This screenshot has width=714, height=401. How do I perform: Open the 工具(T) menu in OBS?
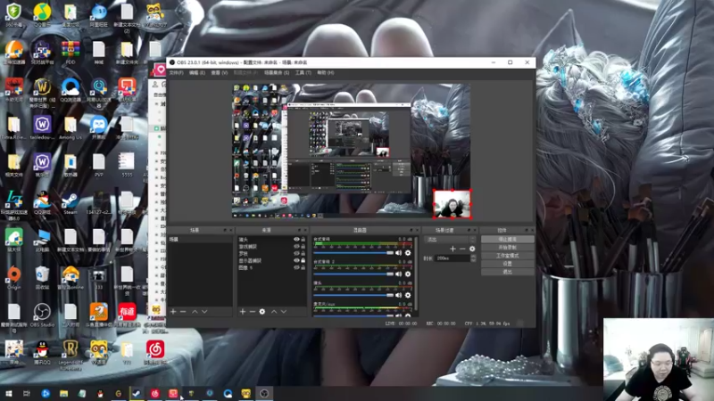[x=303, y=73]
